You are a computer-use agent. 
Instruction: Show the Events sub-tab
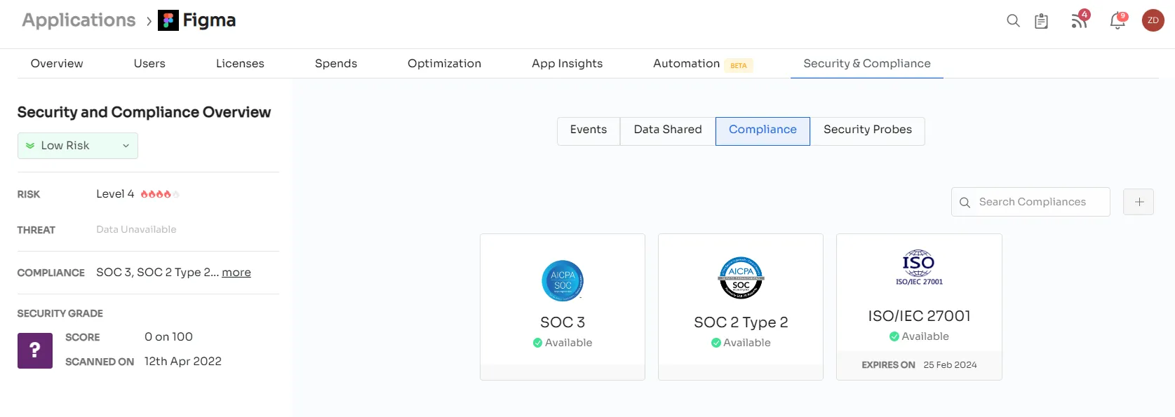click(589, 131)
